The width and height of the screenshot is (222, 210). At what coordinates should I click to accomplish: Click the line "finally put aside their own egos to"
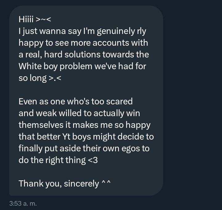tap(84, 148)
